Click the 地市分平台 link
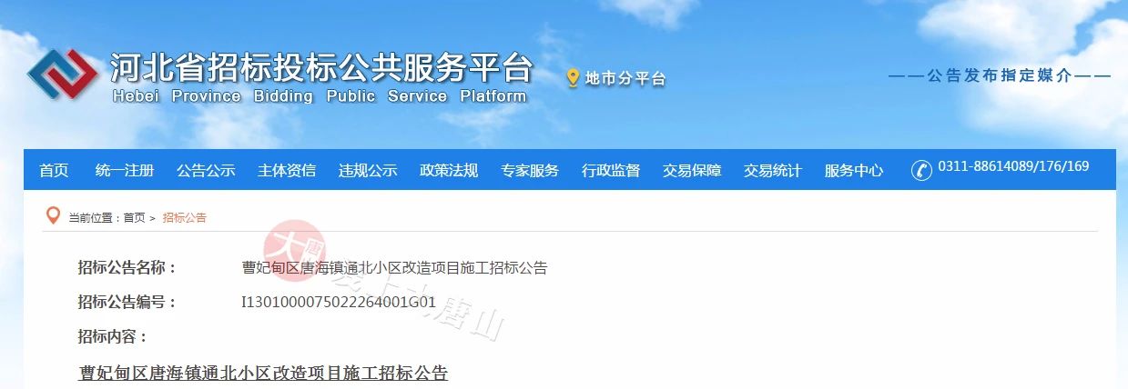Viewport: 1128px width, 389px height. tap(625, 79)
